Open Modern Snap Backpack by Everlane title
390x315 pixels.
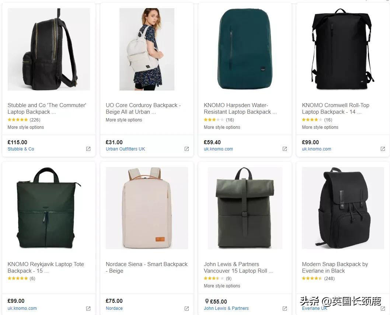click(x=335, y=268)
